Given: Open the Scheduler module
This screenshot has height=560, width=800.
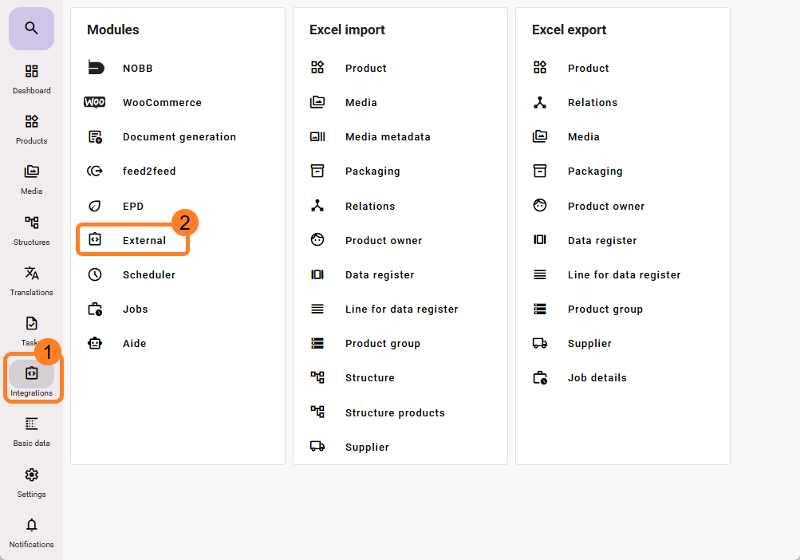Looking at the screenshot, I should 148,274.
